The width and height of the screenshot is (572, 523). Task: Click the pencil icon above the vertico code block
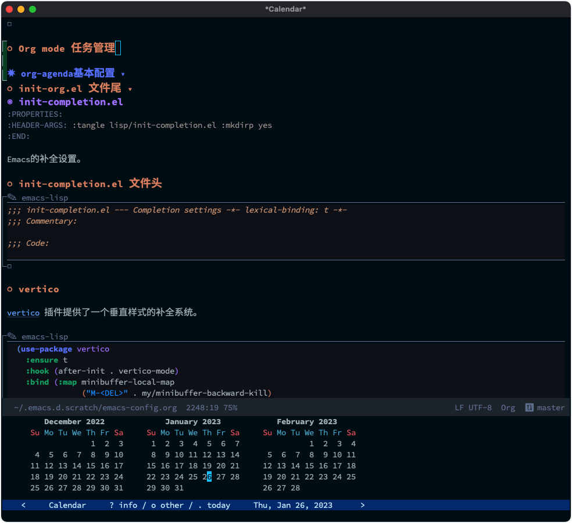coord(12,336)
